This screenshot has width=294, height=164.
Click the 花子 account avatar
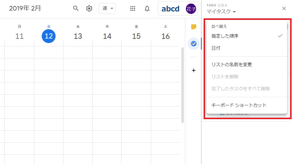click(x=191, y=9)
